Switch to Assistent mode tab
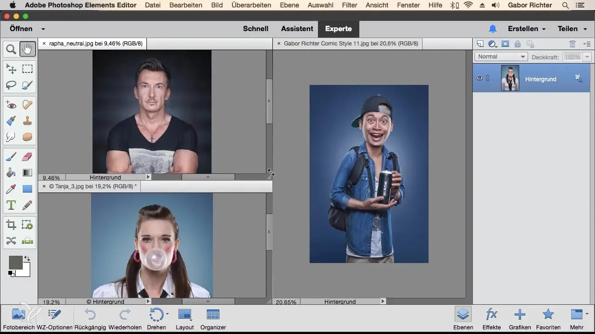The image size is (595, 334). coord(297,29)
